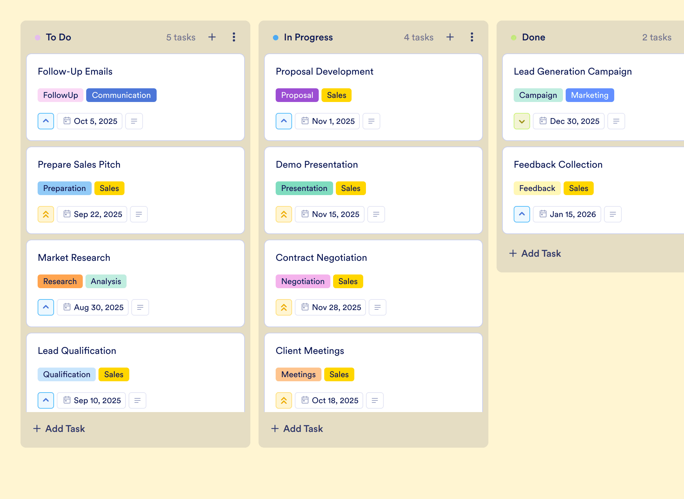This screenshot has height=499, width=684.
Task: Click calendar icon on Proposal Development date
Action: [x=305, y=121]
